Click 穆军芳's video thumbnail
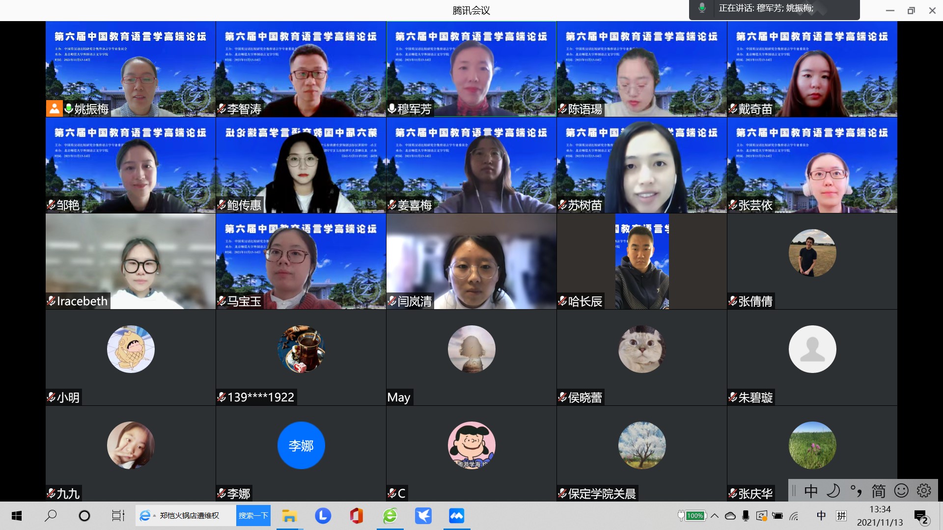Screen dimensions: 943x530 coord(471,69)
